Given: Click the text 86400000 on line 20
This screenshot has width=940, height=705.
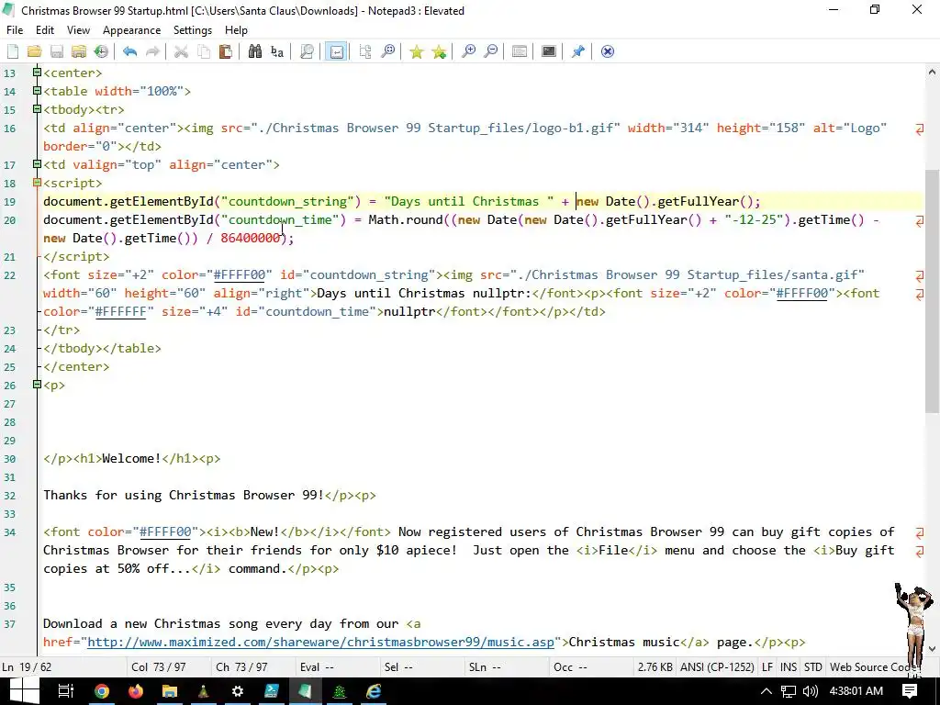Looking at the screenshot, I should (250, 238).
